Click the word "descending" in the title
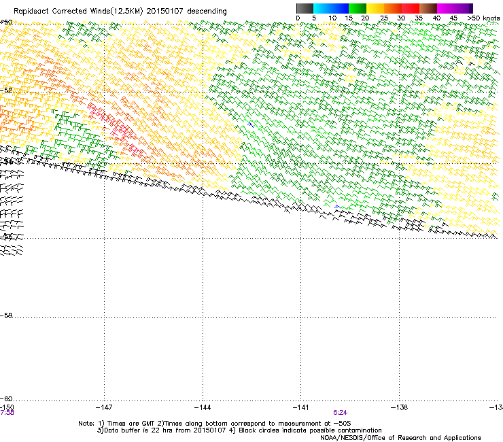 coord(207,12)
